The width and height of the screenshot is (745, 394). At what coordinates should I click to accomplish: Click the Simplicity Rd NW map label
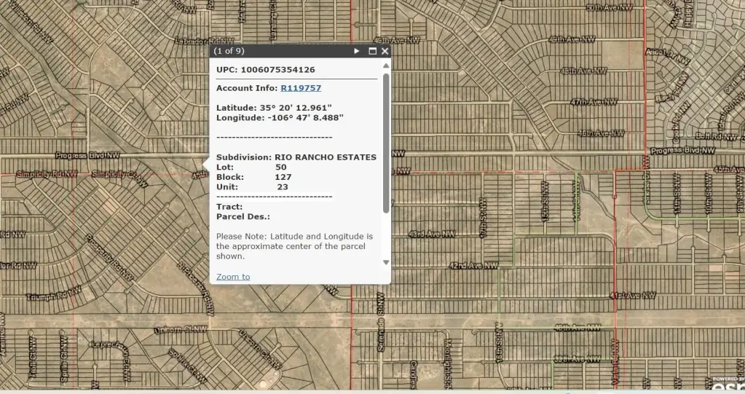click(47, 174)
